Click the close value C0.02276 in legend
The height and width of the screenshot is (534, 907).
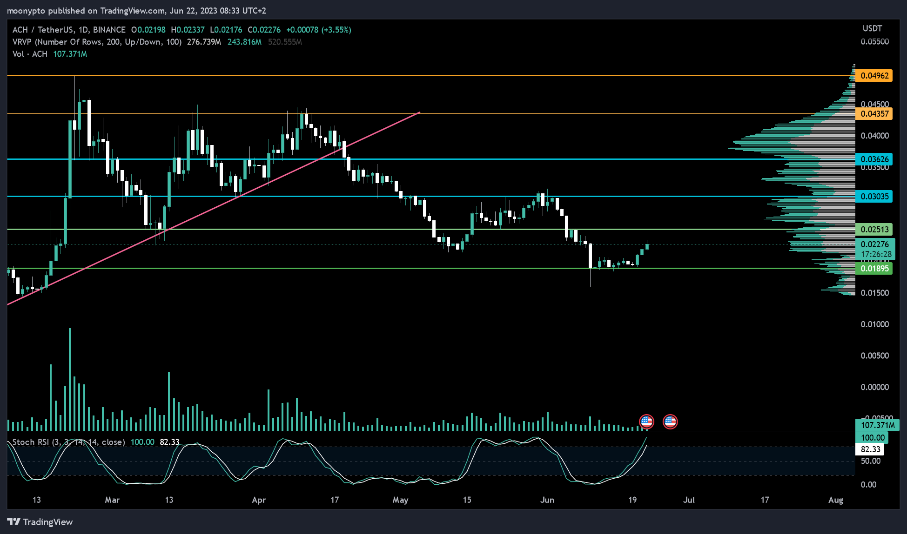click(264, 30)
